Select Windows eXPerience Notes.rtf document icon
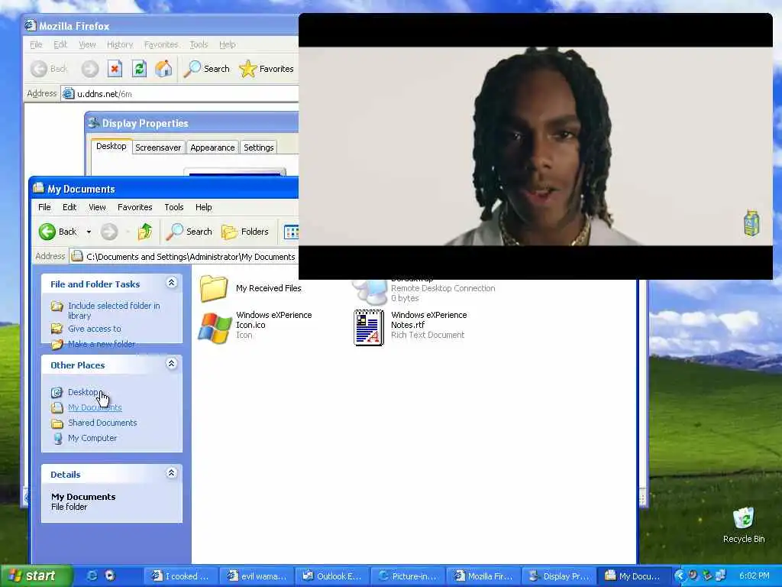782x587 pixels. click(x=369, y=327)
